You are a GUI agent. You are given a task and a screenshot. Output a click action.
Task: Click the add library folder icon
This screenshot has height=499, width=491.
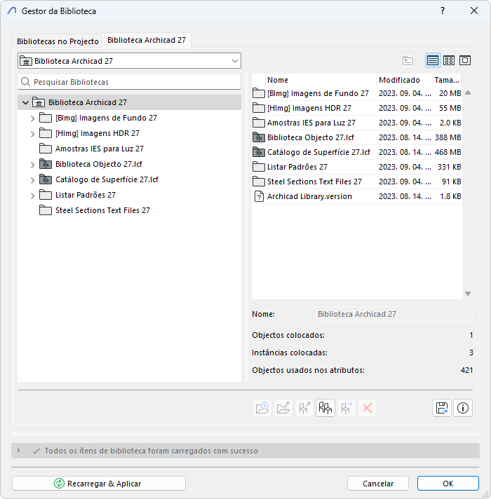(x=262, y=408)
